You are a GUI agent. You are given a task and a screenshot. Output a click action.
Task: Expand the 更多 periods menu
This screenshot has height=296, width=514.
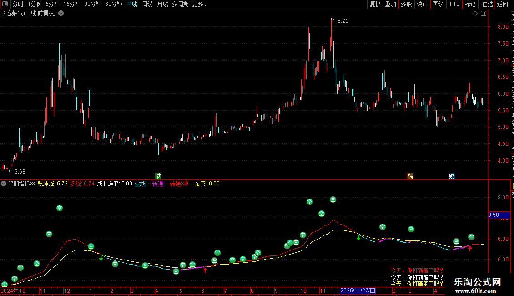coord(200,4)
